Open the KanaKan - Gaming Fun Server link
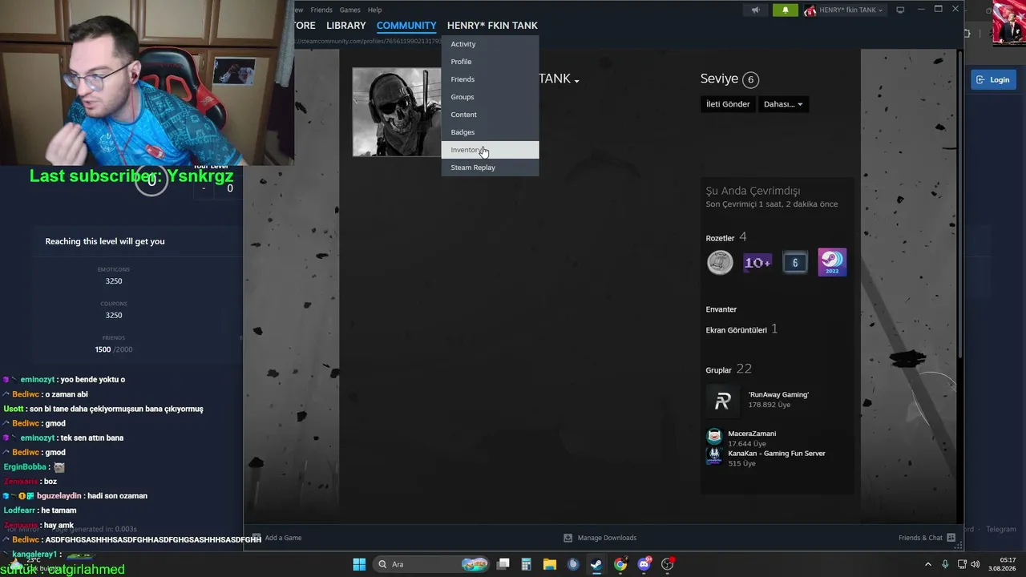Screen dimensions: 1026x577 coord(777,454)
